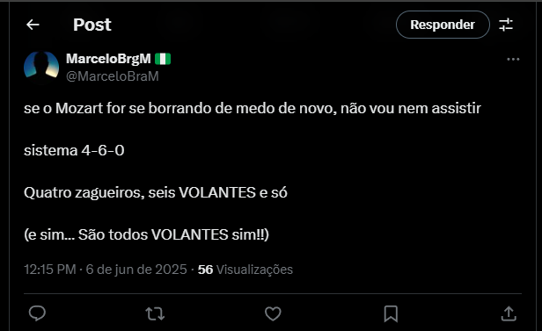The image size is (542, 331).
Task: Click the MarceloBrgM display name
Action: (x=108, y=59)
